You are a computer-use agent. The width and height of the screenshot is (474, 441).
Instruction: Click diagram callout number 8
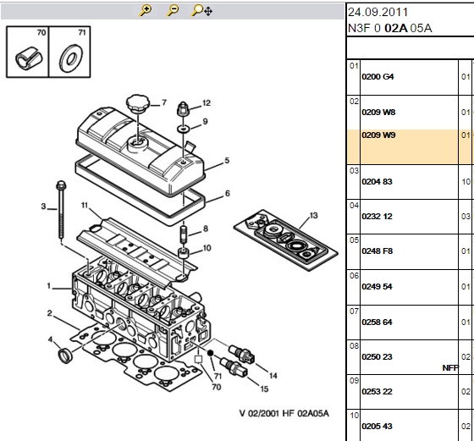pos(206,229)
